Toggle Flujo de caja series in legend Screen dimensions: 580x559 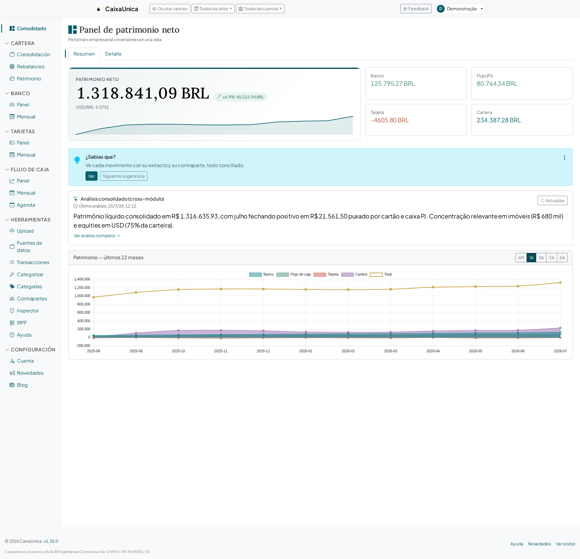point(294,274)
